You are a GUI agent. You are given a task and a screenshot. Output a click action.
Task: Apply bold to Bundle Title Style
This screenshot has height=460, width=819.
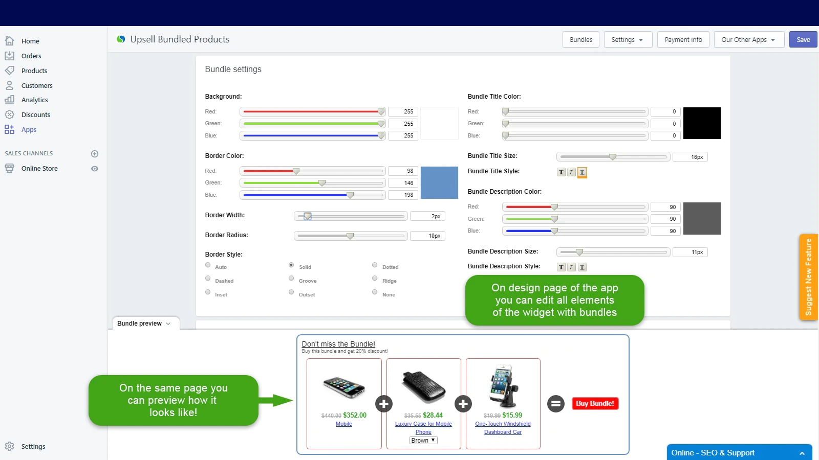pyautogui.click(x=562, y=172)
